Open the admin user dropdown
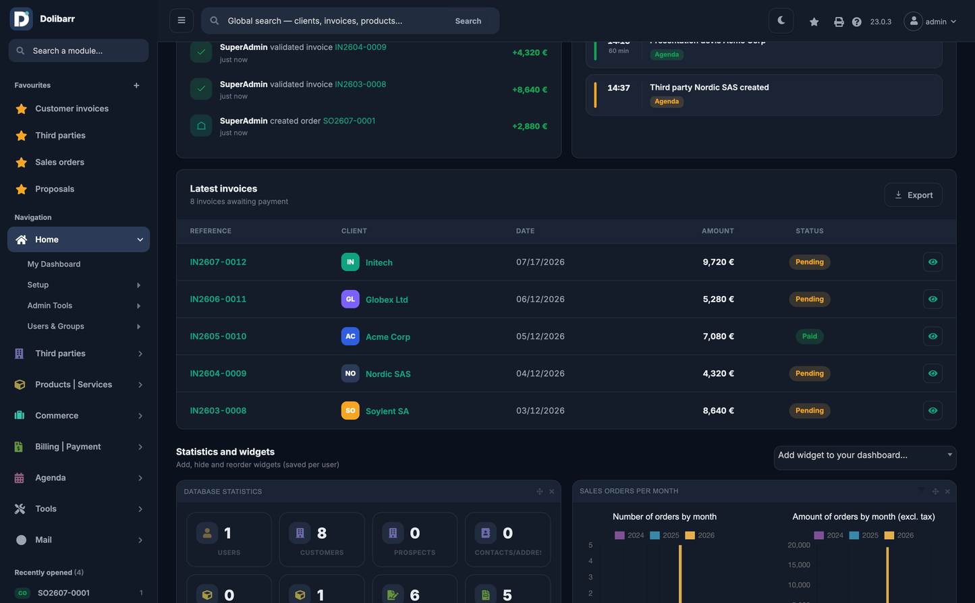This screenshot has height=603, width=975. coord(930,22)
